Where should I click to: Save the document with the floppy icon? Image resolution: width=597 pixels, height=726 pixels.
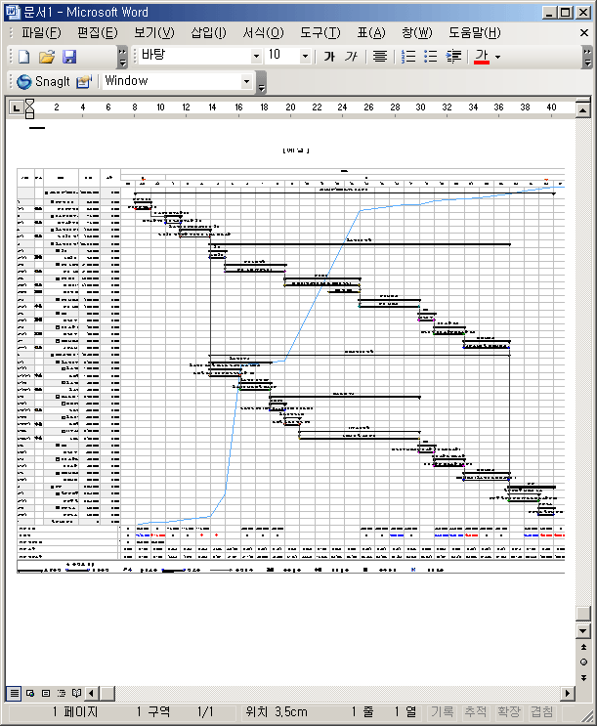[68, 57]
